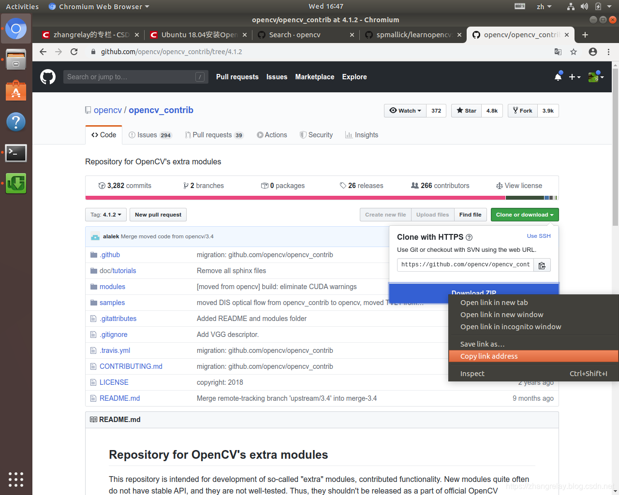Open the translate page icon in the address bar
This screenshot has width=619, height=495.
pyautogui.click(x=558, y=52)
